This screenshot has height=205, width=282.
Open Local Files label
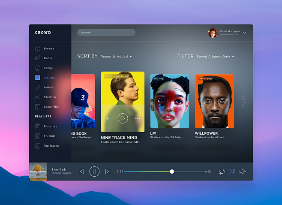coord(51,107)
